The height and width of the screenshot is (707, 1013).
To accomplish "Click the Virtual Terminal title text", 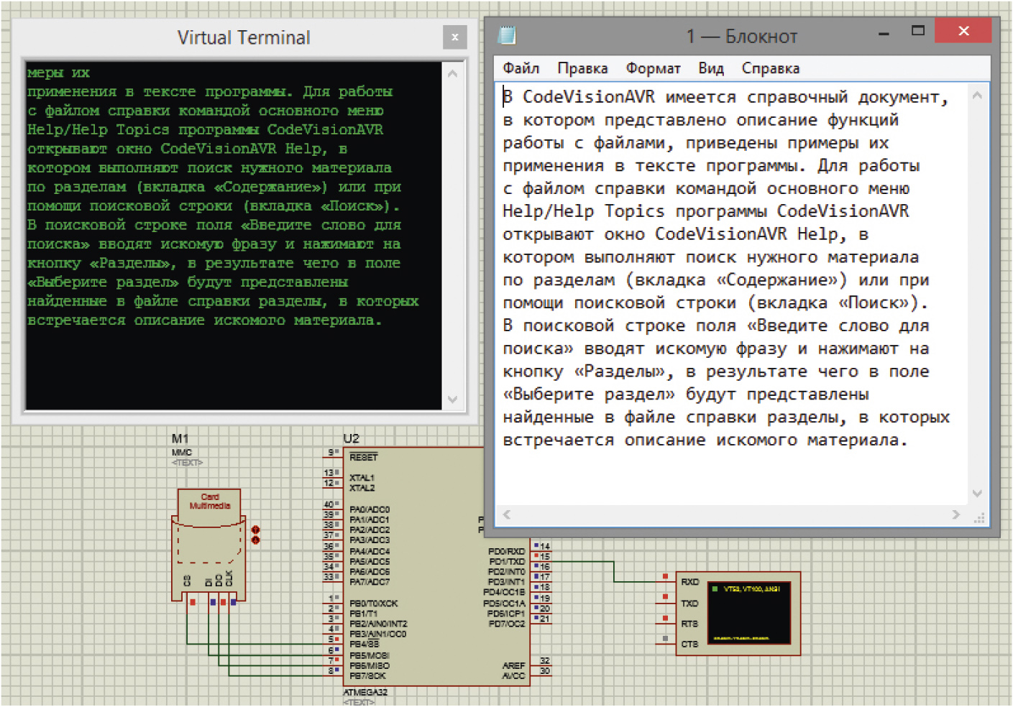I will pos(244,37).
